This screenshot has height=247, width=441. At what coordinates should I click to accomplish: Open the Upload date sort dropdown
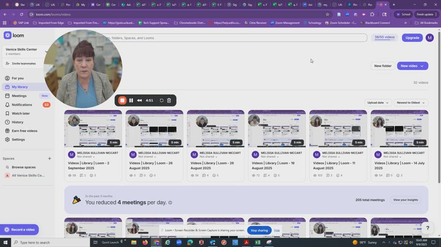point(377,102)
